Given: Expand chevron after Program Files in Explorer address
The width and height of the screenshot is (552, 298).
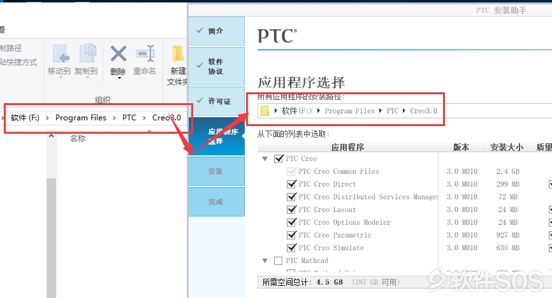Looking at the screenshot, I should point(114,118).
